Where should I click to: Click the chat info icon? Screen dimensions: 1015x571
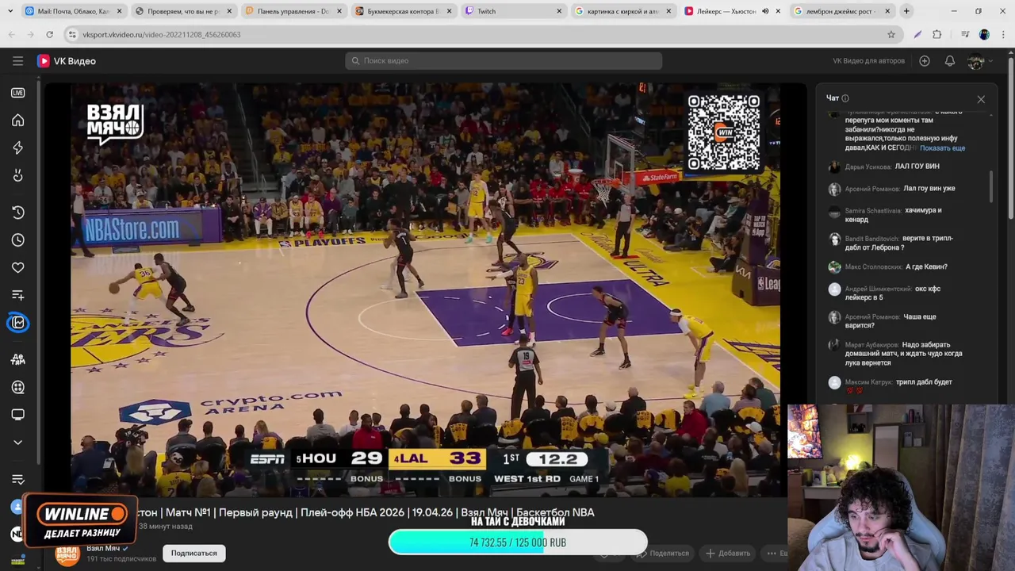(x=845, y=98)
